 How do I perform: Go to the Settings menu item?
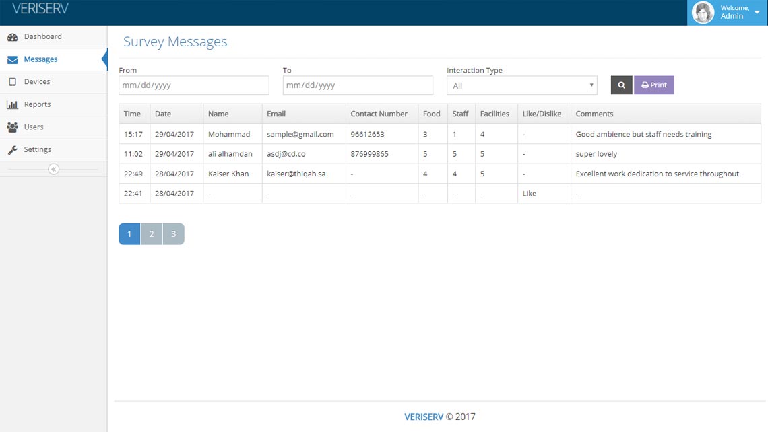tap(38, 149)
